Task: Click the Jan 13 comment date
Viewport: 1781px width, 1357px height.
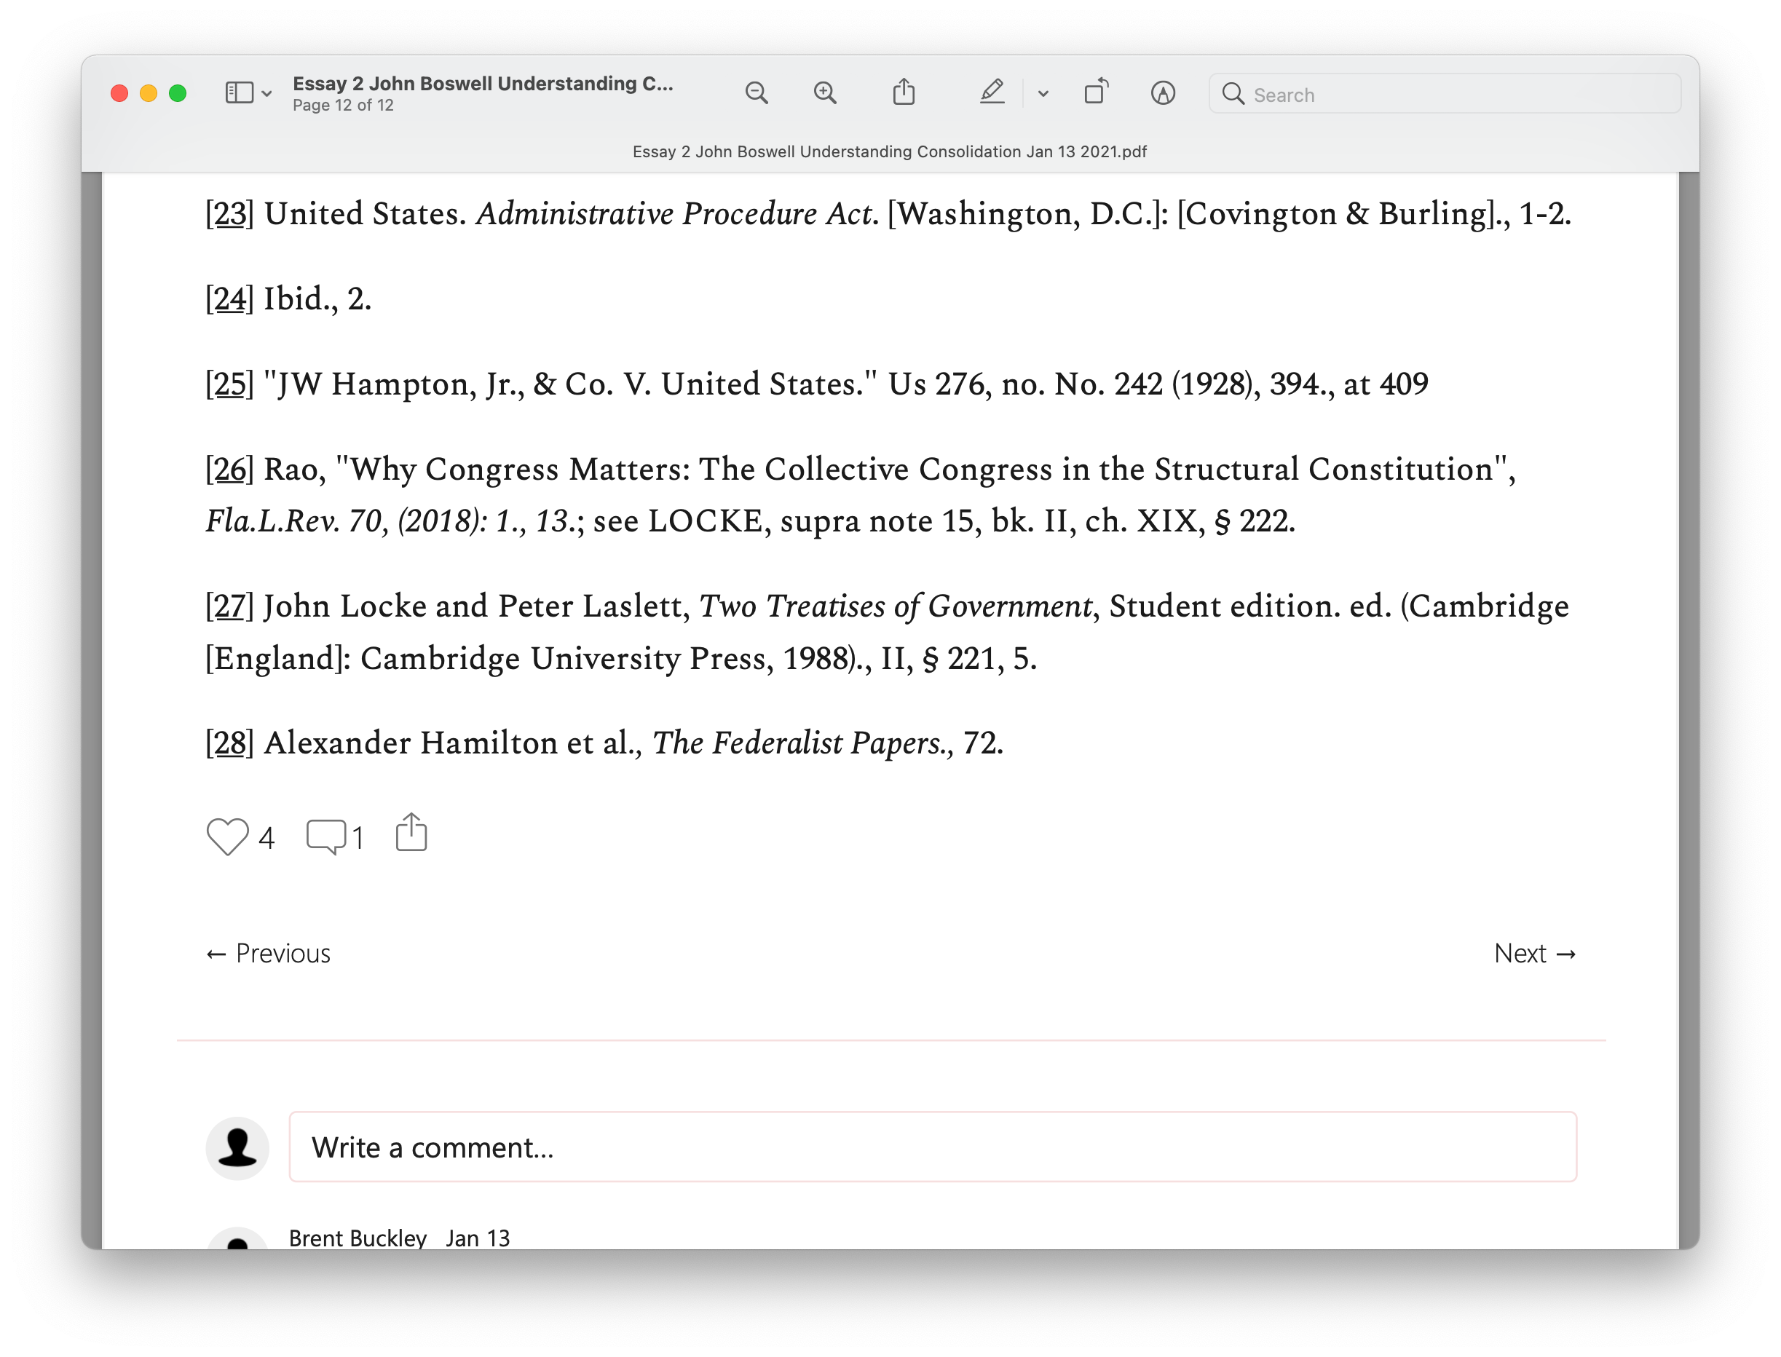Action: coord(478,1238)
